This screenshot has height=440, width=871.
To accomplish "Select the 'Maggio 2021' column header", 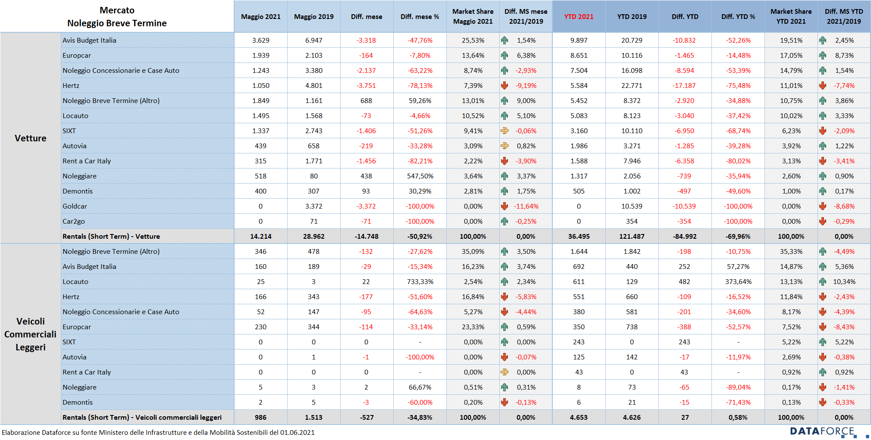I will tap(261, 17).
